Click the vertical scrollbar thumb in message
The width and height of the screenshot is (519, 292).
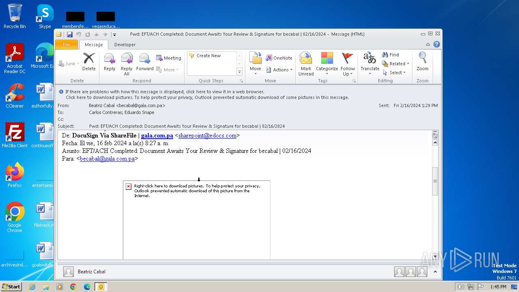(435, 181)
